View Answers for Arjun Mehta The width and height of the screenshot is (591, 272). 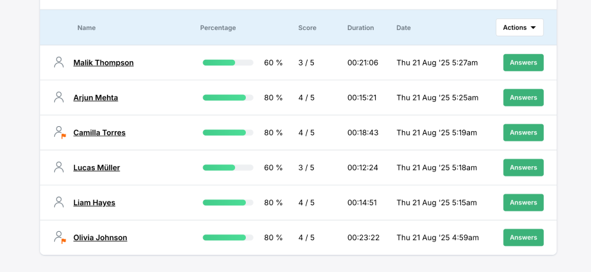(x=523, y=97)
